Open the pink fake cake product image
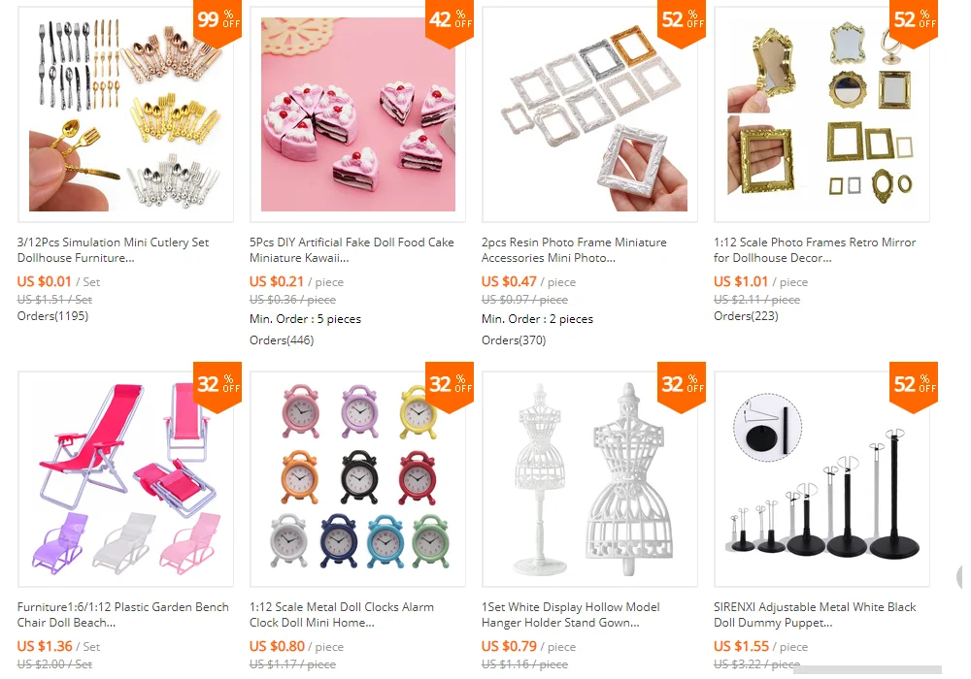Screen dimensions: 971x679 point(358,114)
